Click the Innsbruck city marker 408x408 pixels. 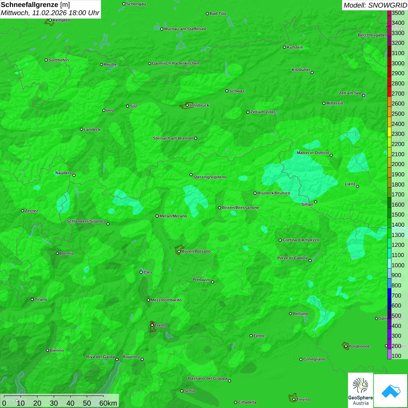pyautogui.click(x=187, y=105)
